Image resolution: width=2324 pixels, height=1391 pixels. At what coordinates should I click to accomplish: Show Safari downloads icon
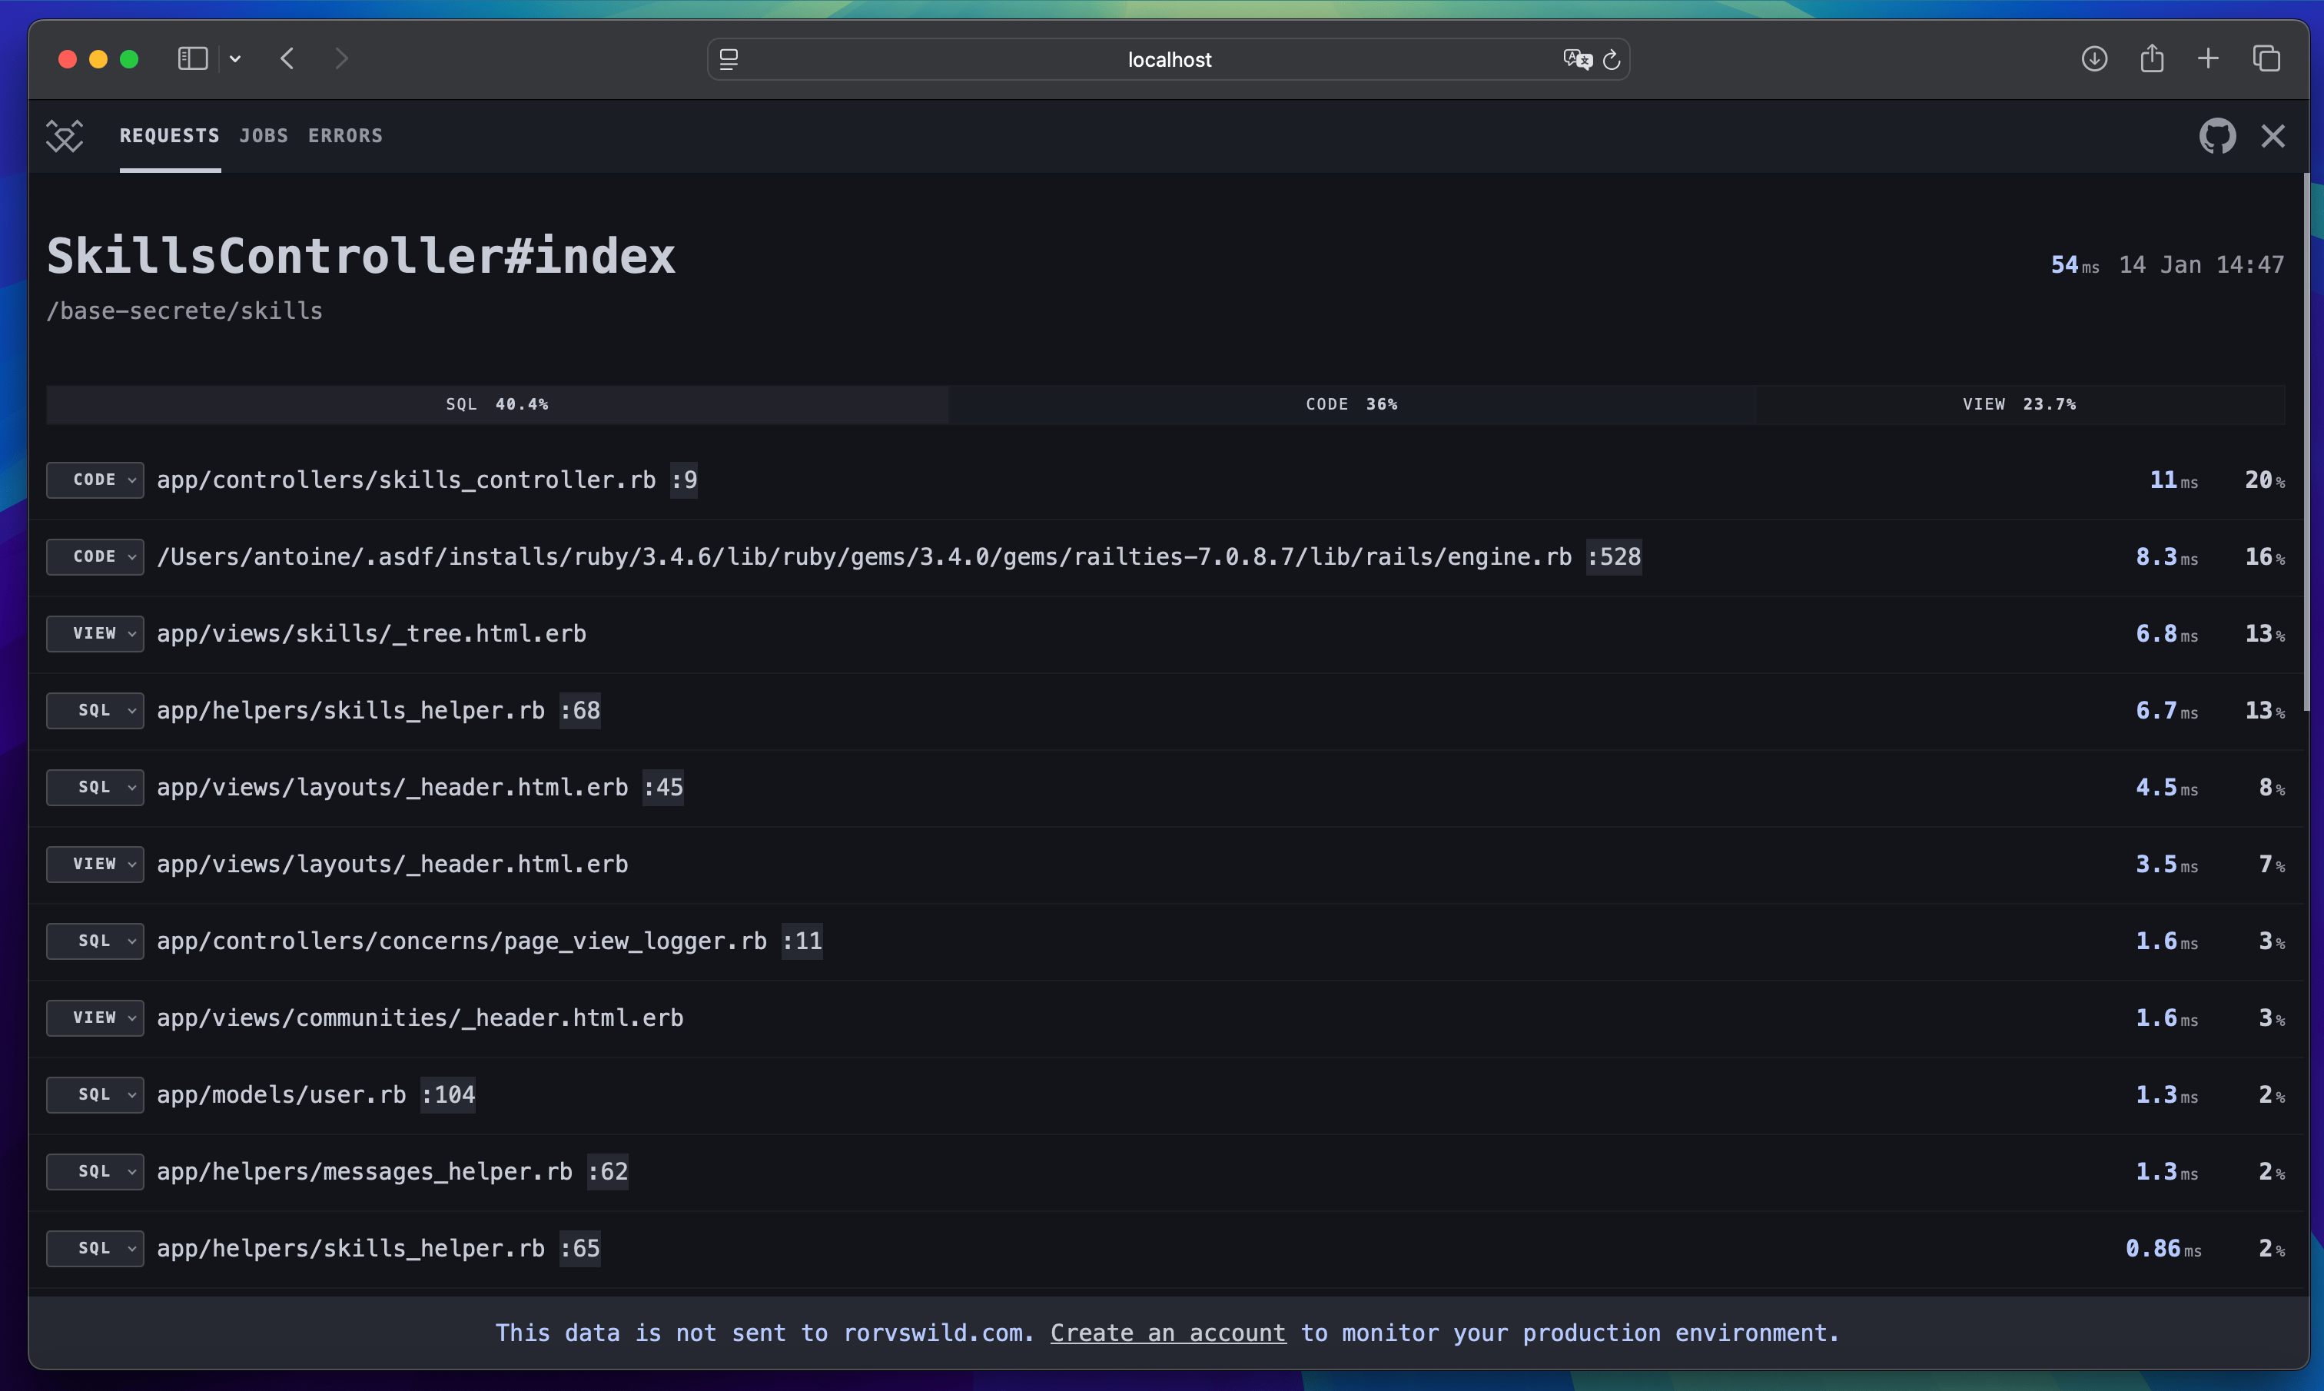2094,59
